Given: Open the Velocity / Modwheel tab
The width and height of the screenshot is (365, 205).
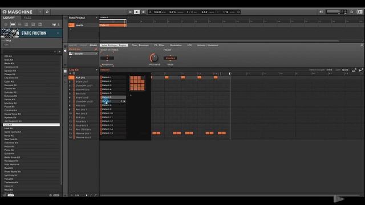Looking at the screenshot, I should click(x=208, y=45).
